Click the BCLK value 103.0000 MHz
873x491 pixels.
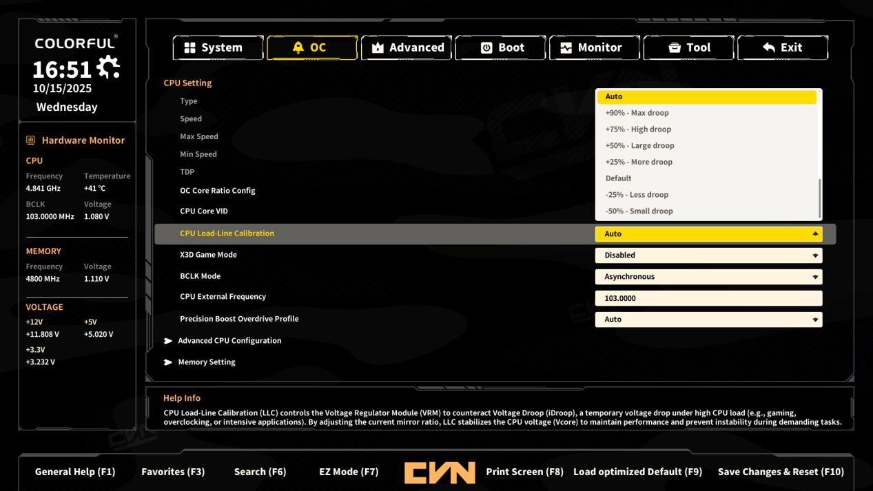tap(50, 217)
